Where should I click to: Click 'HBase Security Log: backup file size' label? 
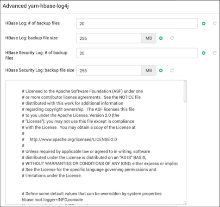tap(40, 70)
